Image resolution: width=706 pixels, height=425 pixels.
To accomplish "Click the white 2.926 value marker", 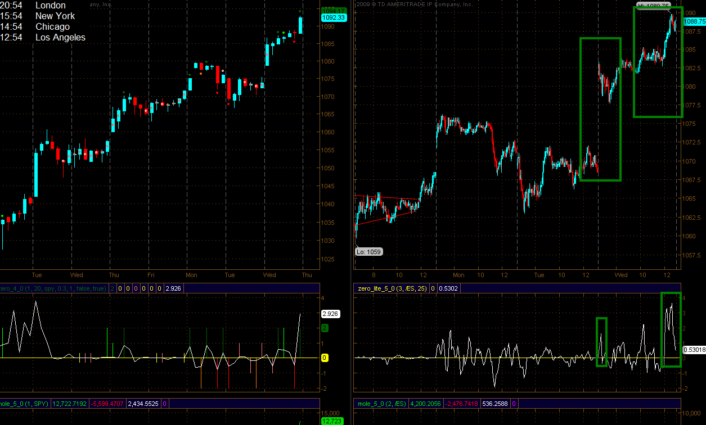I will [x=330, y=314].
